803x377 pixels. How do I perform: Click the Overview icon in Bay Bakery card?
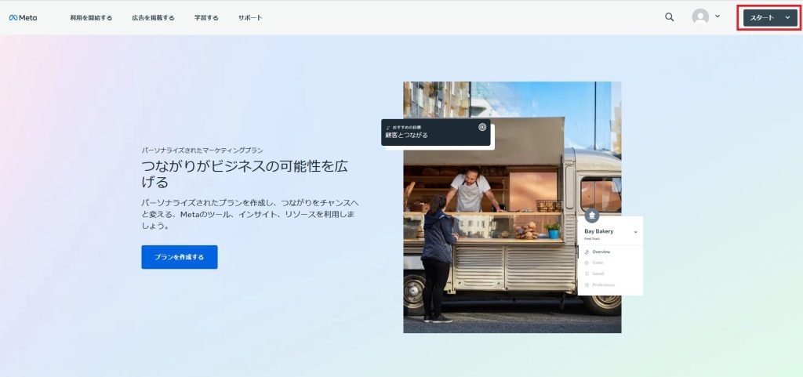587,252
